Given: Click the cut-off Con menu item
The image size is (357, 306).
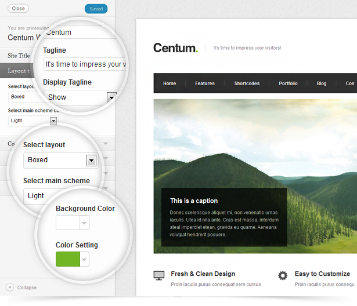Looking at the screenshot, I should [350, 83].
